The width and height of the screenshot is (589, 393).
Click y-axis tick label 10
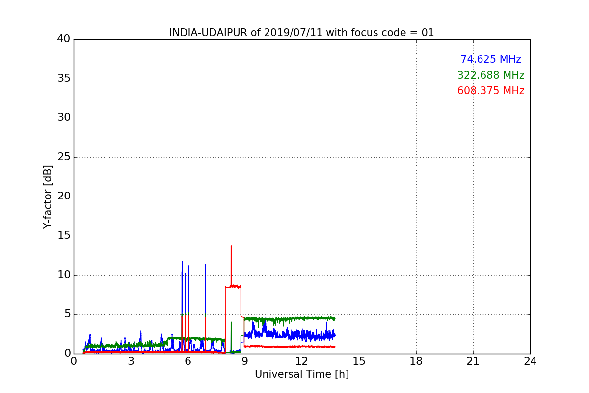coord(63,275)
